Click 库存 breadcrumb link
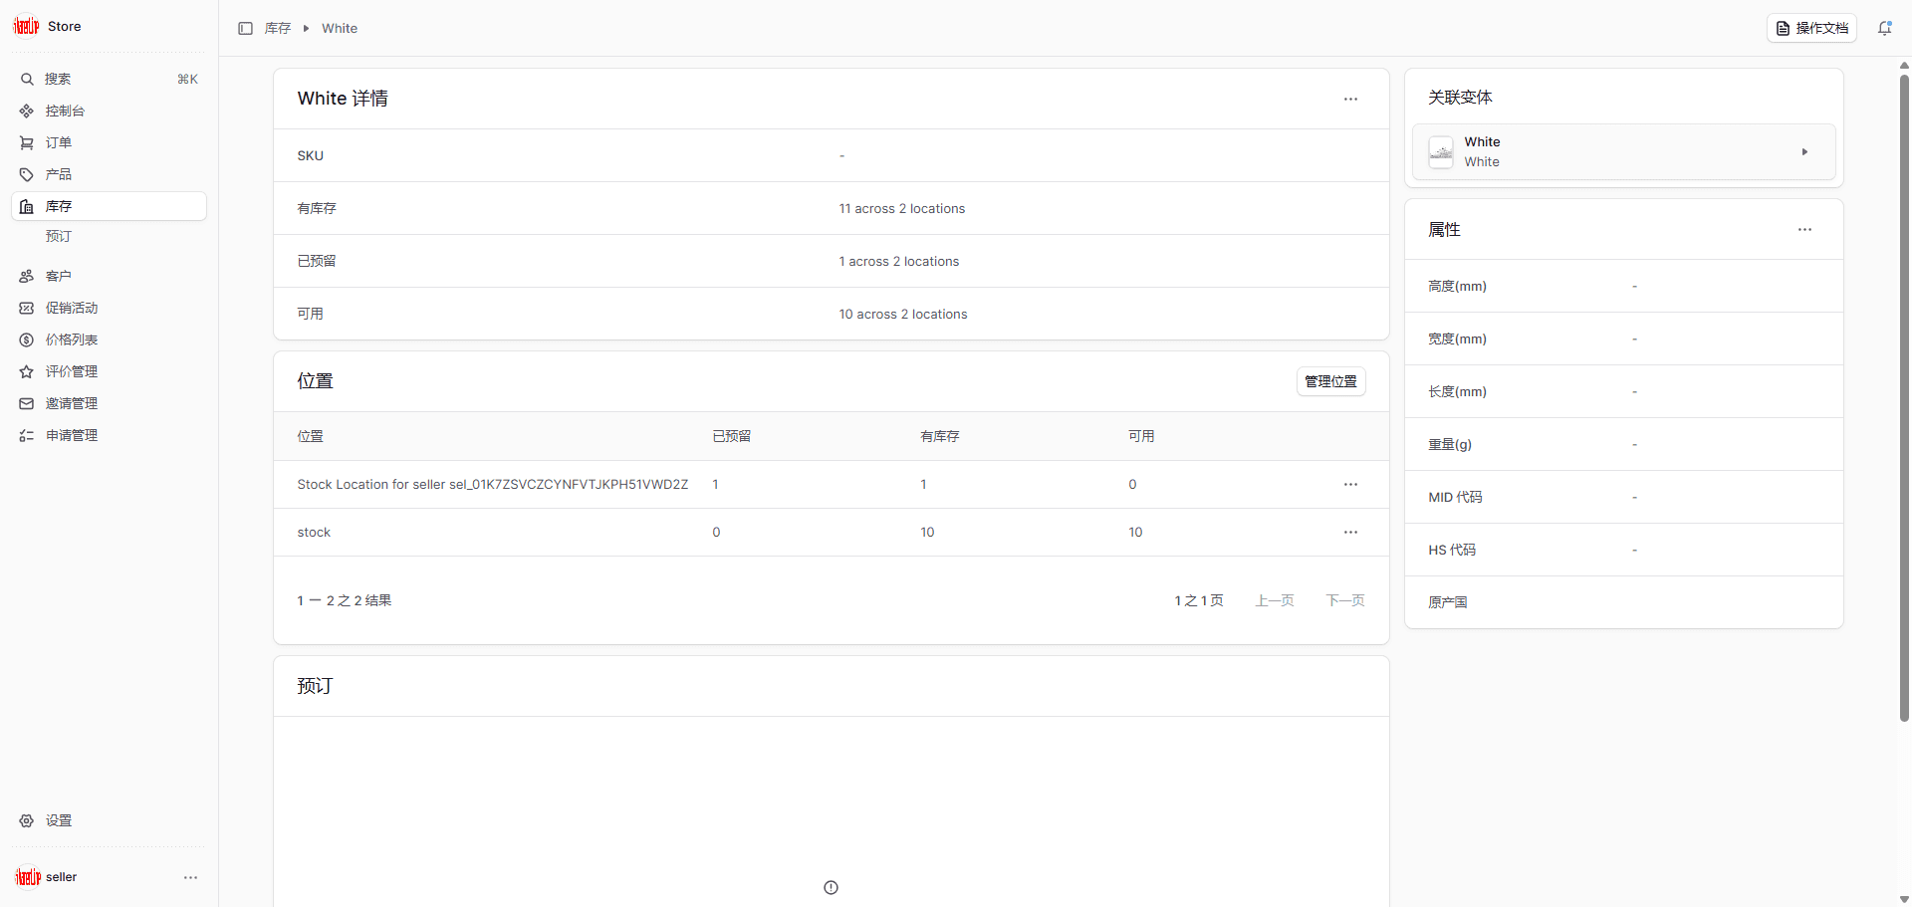 click(x=278, y=29)
